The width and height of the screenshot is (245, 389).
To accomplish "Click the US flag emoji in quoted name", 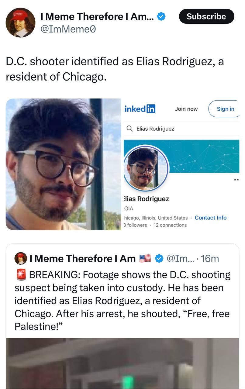I will point(145,259).
